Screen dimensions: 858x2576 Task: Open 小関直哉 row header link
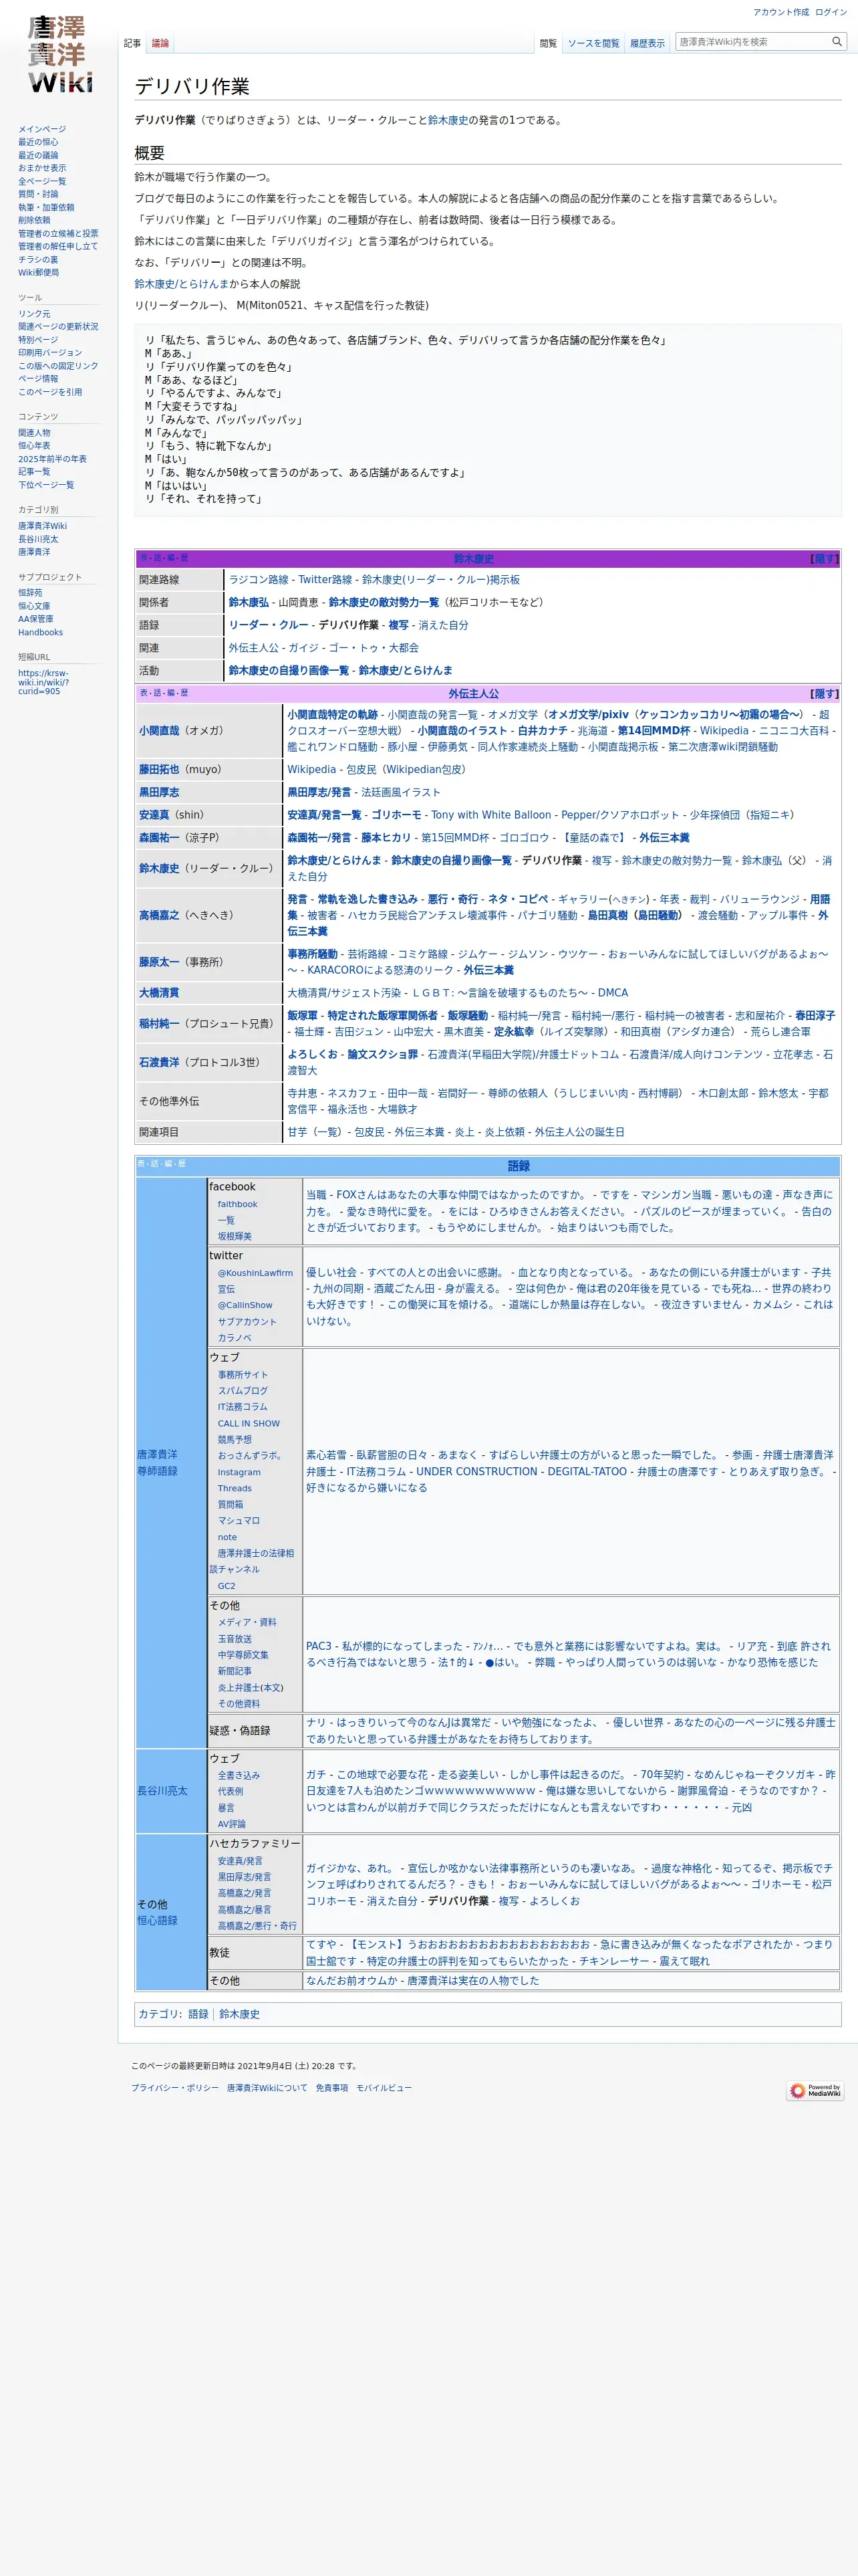pyautogui.click(x=159, y=731)
